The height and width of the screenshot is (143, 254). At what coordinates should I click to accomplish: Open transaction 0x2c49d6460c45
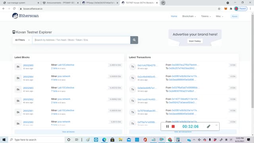click(147, 77)
